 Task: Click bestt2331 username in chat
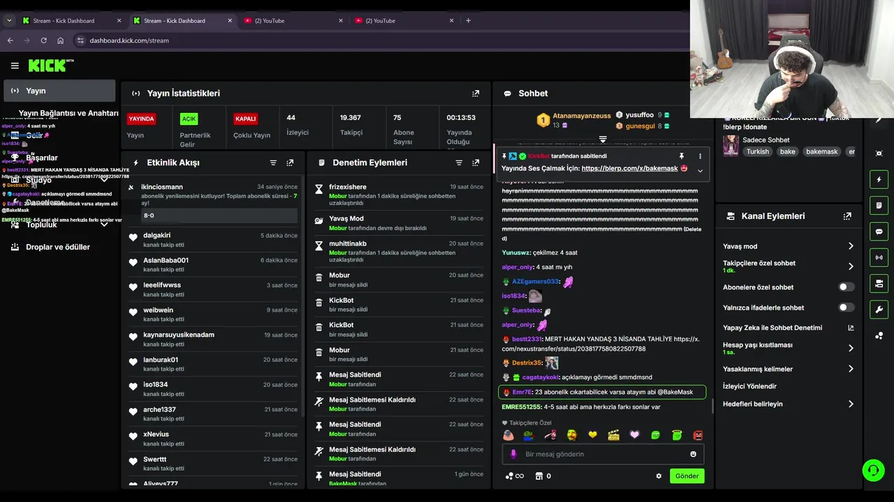coord(527,339)
